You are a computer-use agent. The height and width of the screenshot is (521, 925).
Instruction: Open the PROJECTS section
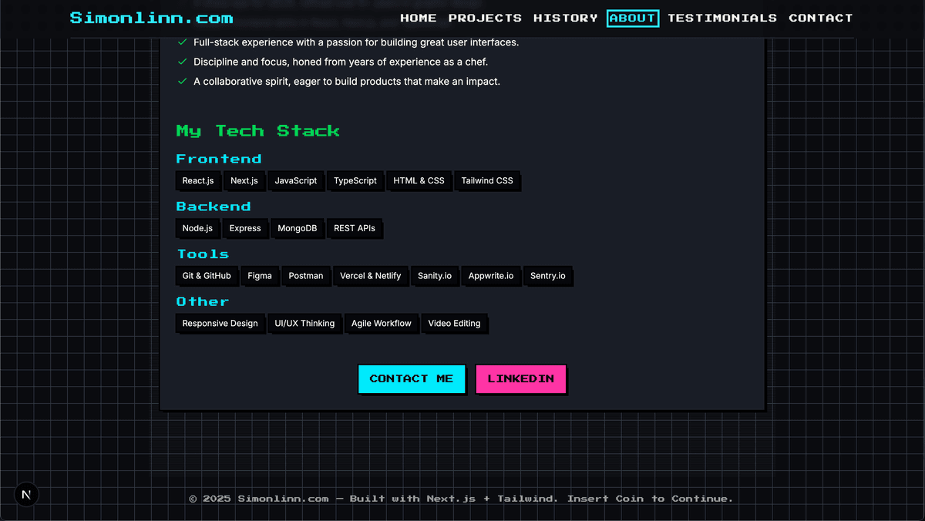pos(485,18)
